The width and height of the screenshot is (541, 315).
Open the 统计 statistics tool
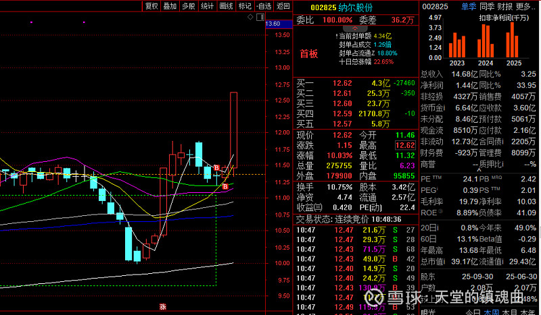(x=208, y=6)
